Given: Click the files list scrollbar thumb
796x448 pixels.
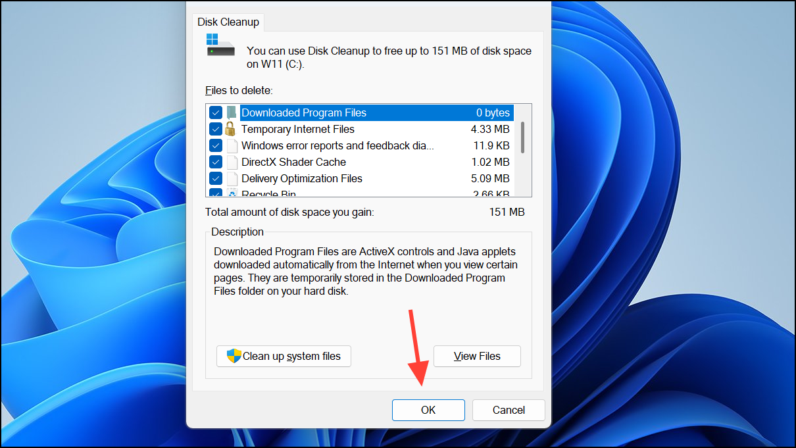Looking at the screenshot, I should pyautogui.click(x=523, y=137).
